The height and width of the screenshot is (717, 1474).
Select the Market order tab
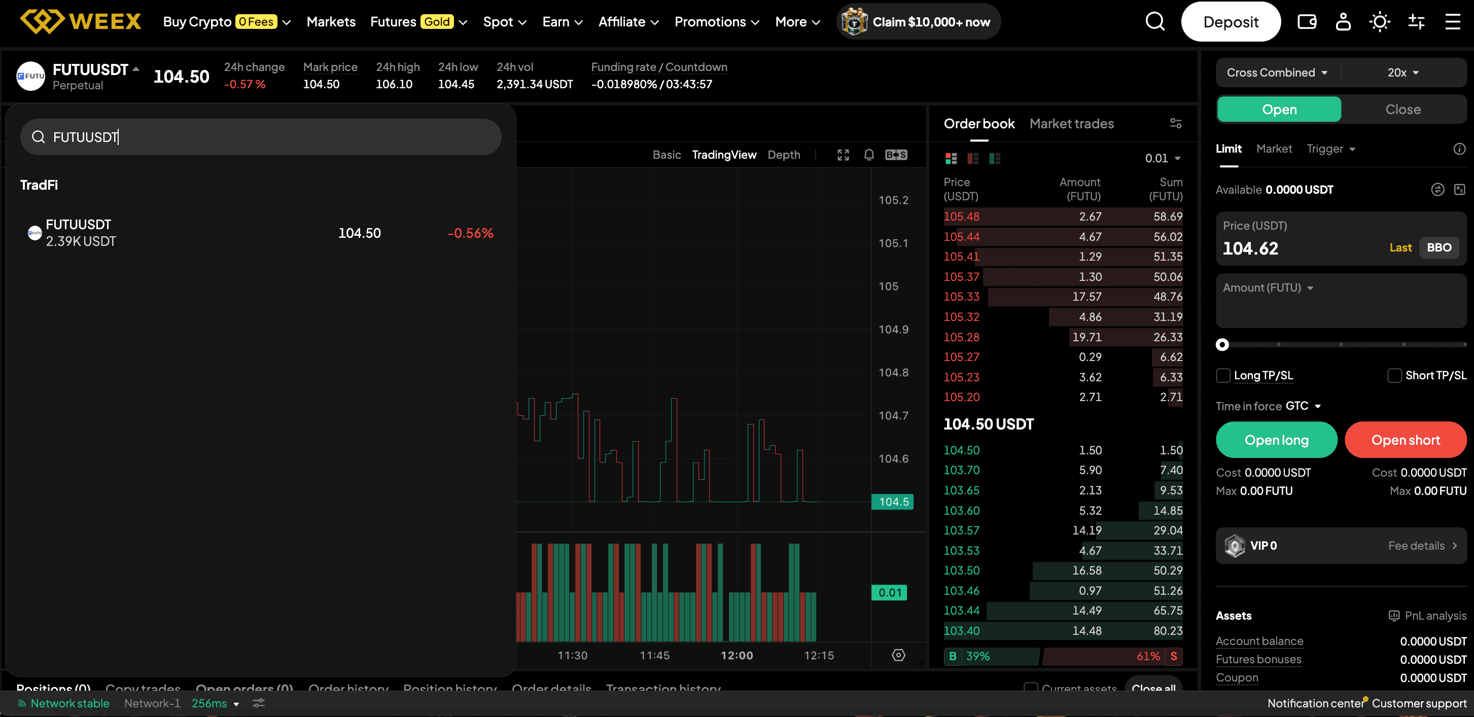(x=1274, y=149)
